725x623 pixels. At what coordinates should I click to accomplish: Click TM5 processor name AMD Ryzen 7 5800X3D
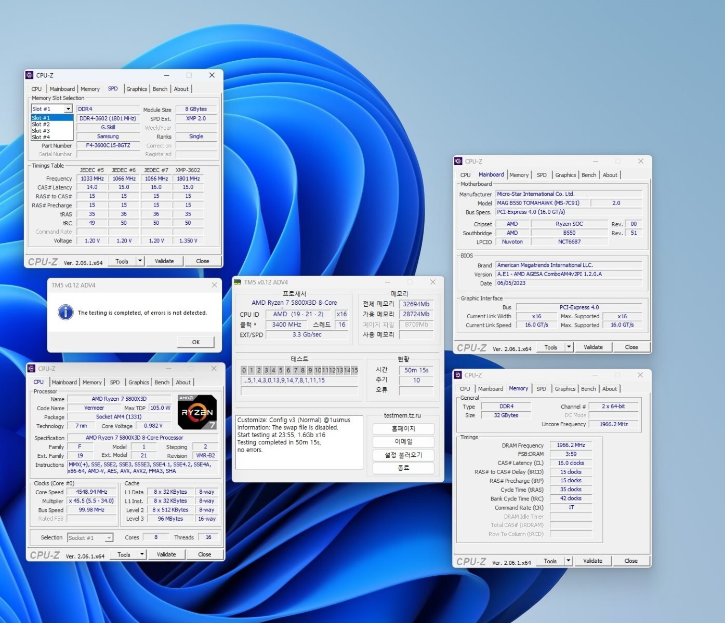click(294, 303)
